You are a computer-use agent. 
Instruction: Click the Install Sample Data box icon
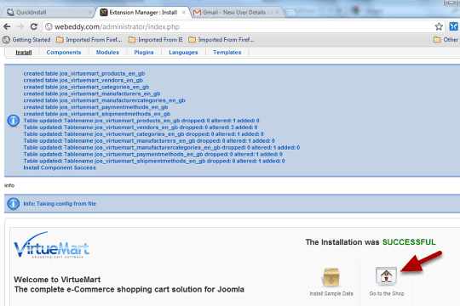331,277
